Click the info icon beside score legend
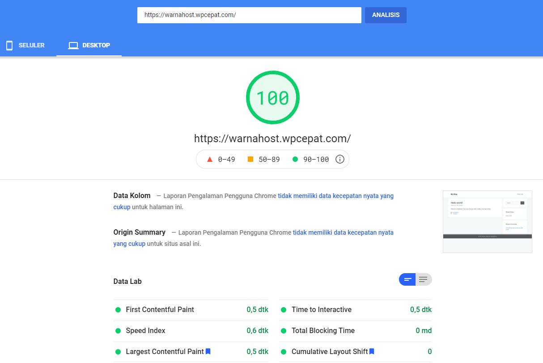543x363 pixels. pos(340,160)
